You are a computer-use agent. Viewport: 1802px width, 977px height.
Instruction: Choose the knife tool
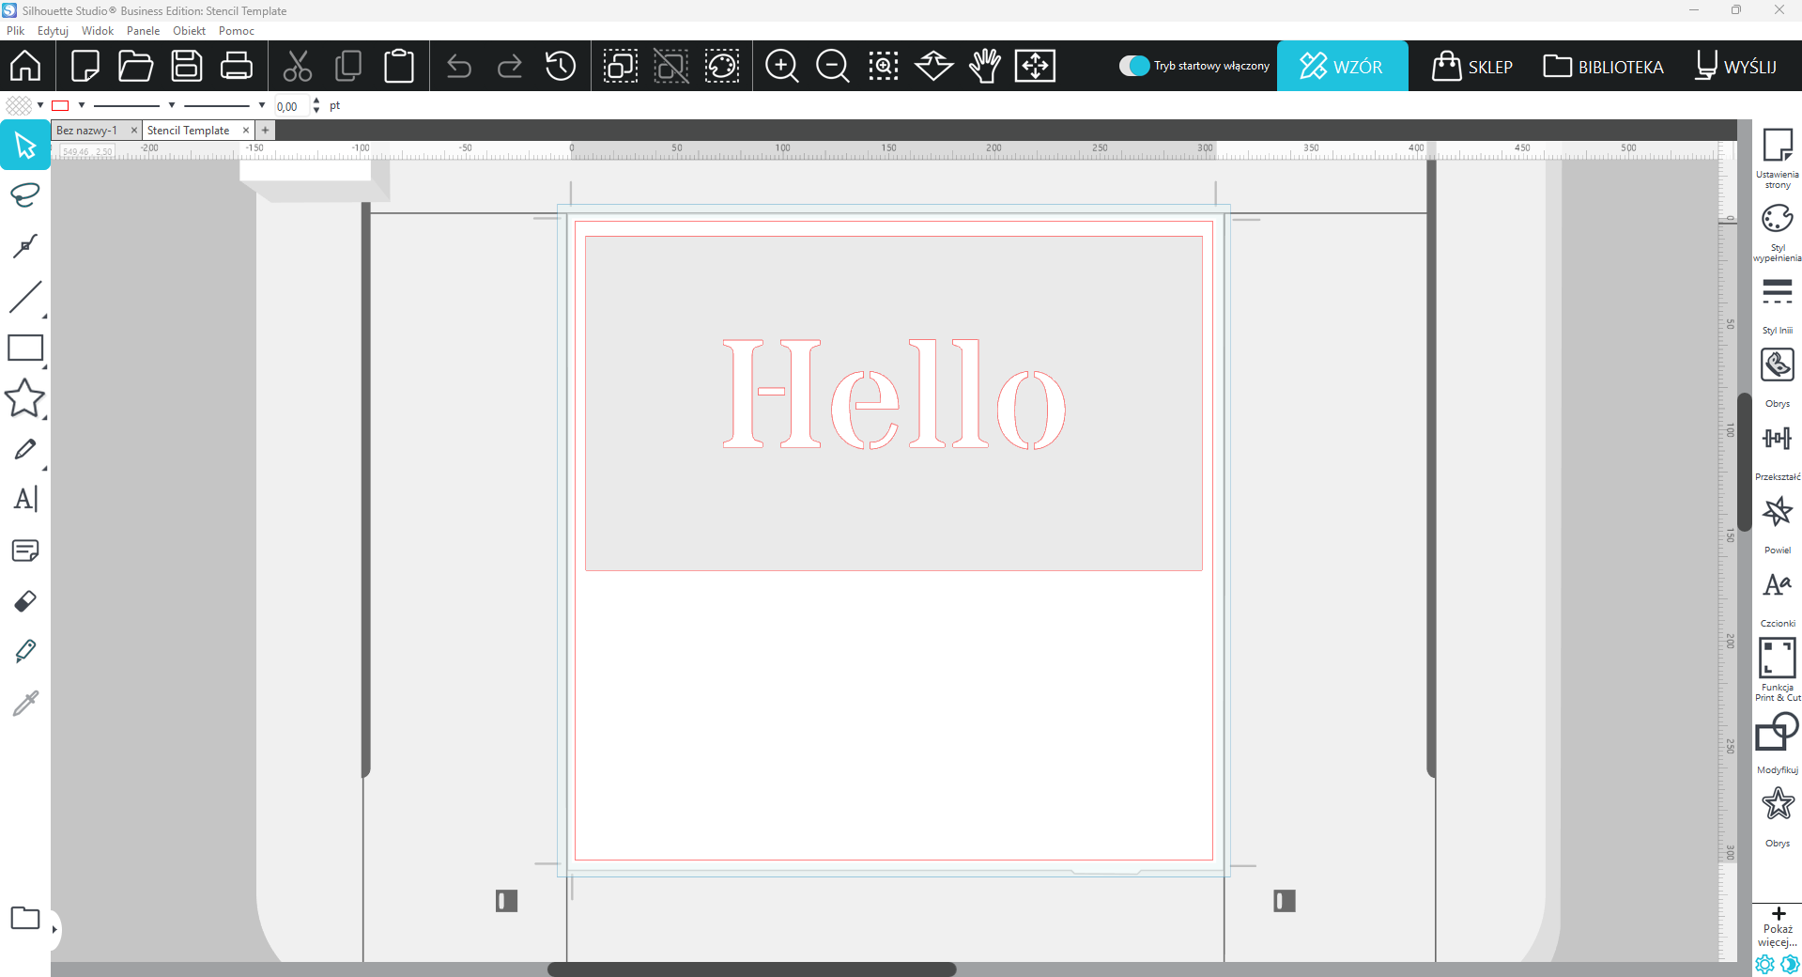point(25,651)
